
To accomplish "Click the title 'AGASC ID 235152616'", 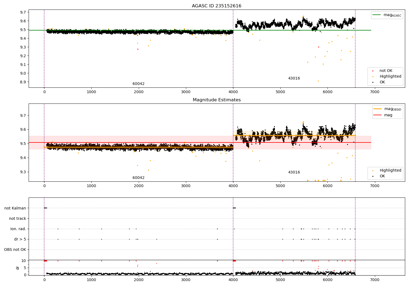I will [x=216, y=6].
